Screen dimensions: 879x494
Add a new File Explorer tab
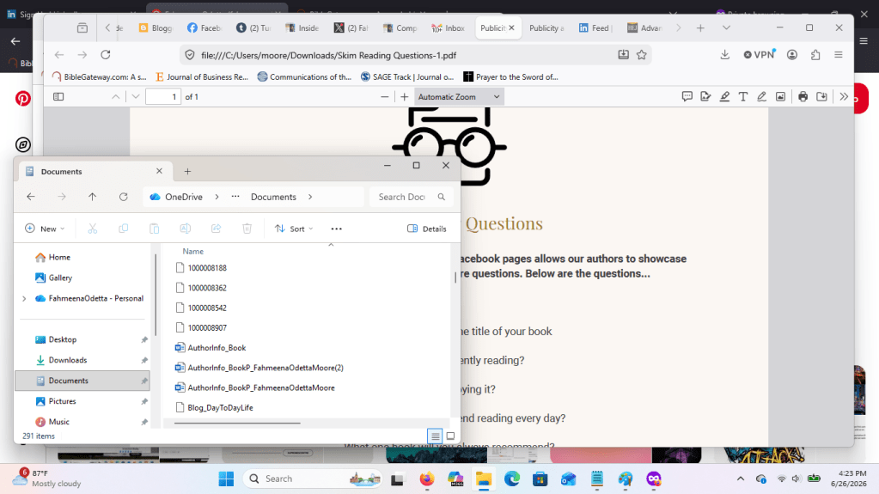(188, 172)
